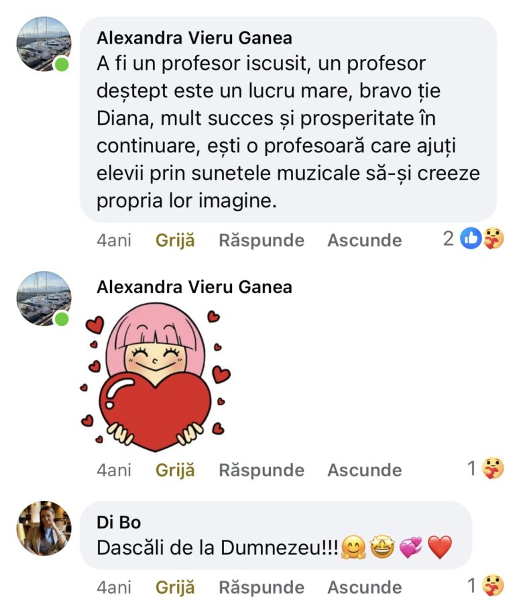Image resolution: width=515 pixels, height=615 pixels.
Task: Tap the hugging face emoji in Di Bo's comment
Action: pyautogui.click(x=353, y=547)
